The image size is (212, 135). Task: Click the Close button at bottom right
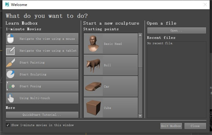click(x=195, y=126)
